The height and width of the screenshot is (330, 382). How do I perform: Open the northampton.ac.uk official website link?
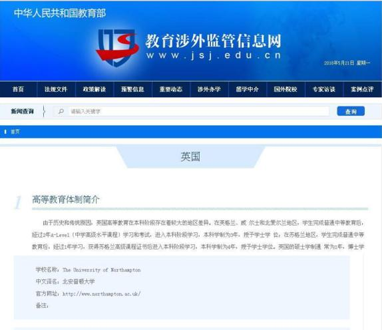tap(102, 293)
